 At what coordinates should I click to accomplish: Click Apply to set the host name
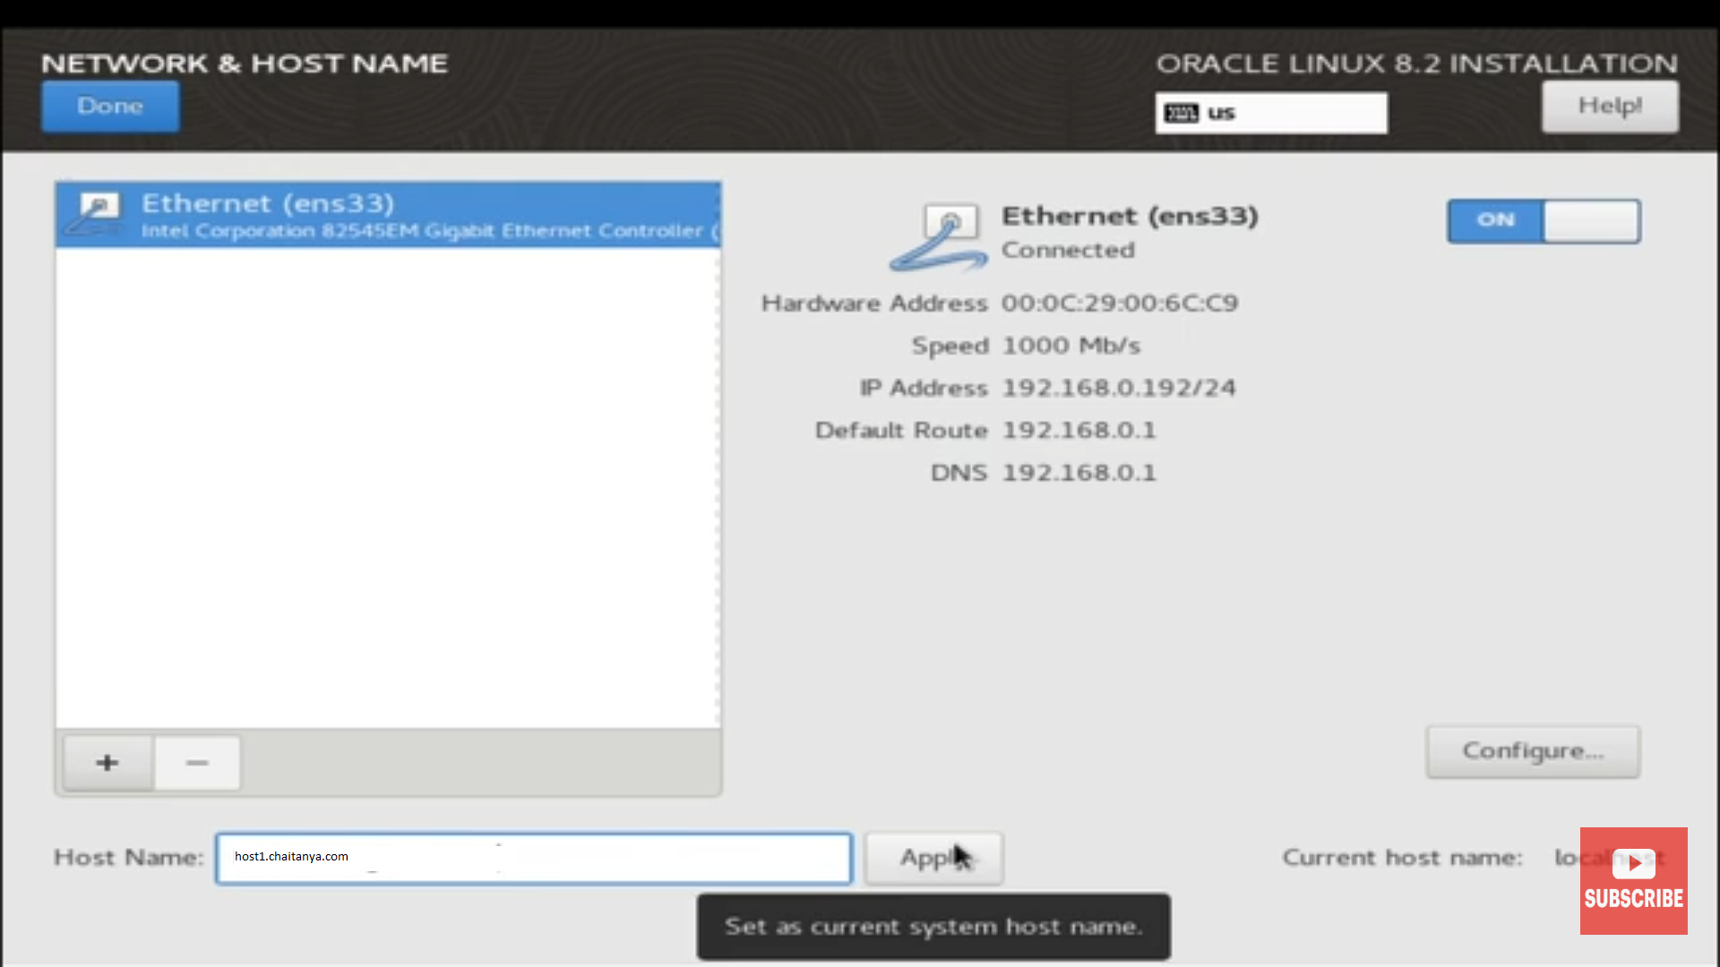point(933,858)
